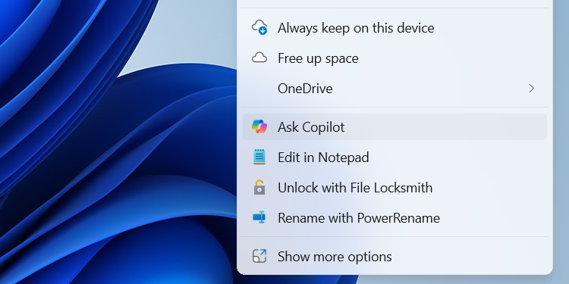Choose Rename with PowerRename
This screenshot has width=569, height=284.
tap(395, 217)
